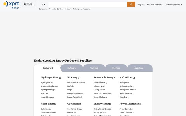186x116 pixels.
Task: Open the Bioenergy category heading
Action: [73, 77]
